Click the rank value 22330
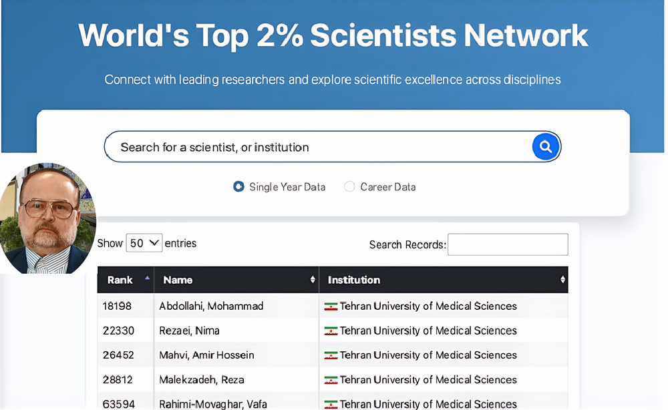This screenshot has height=410, width=668. coord(118,331)
